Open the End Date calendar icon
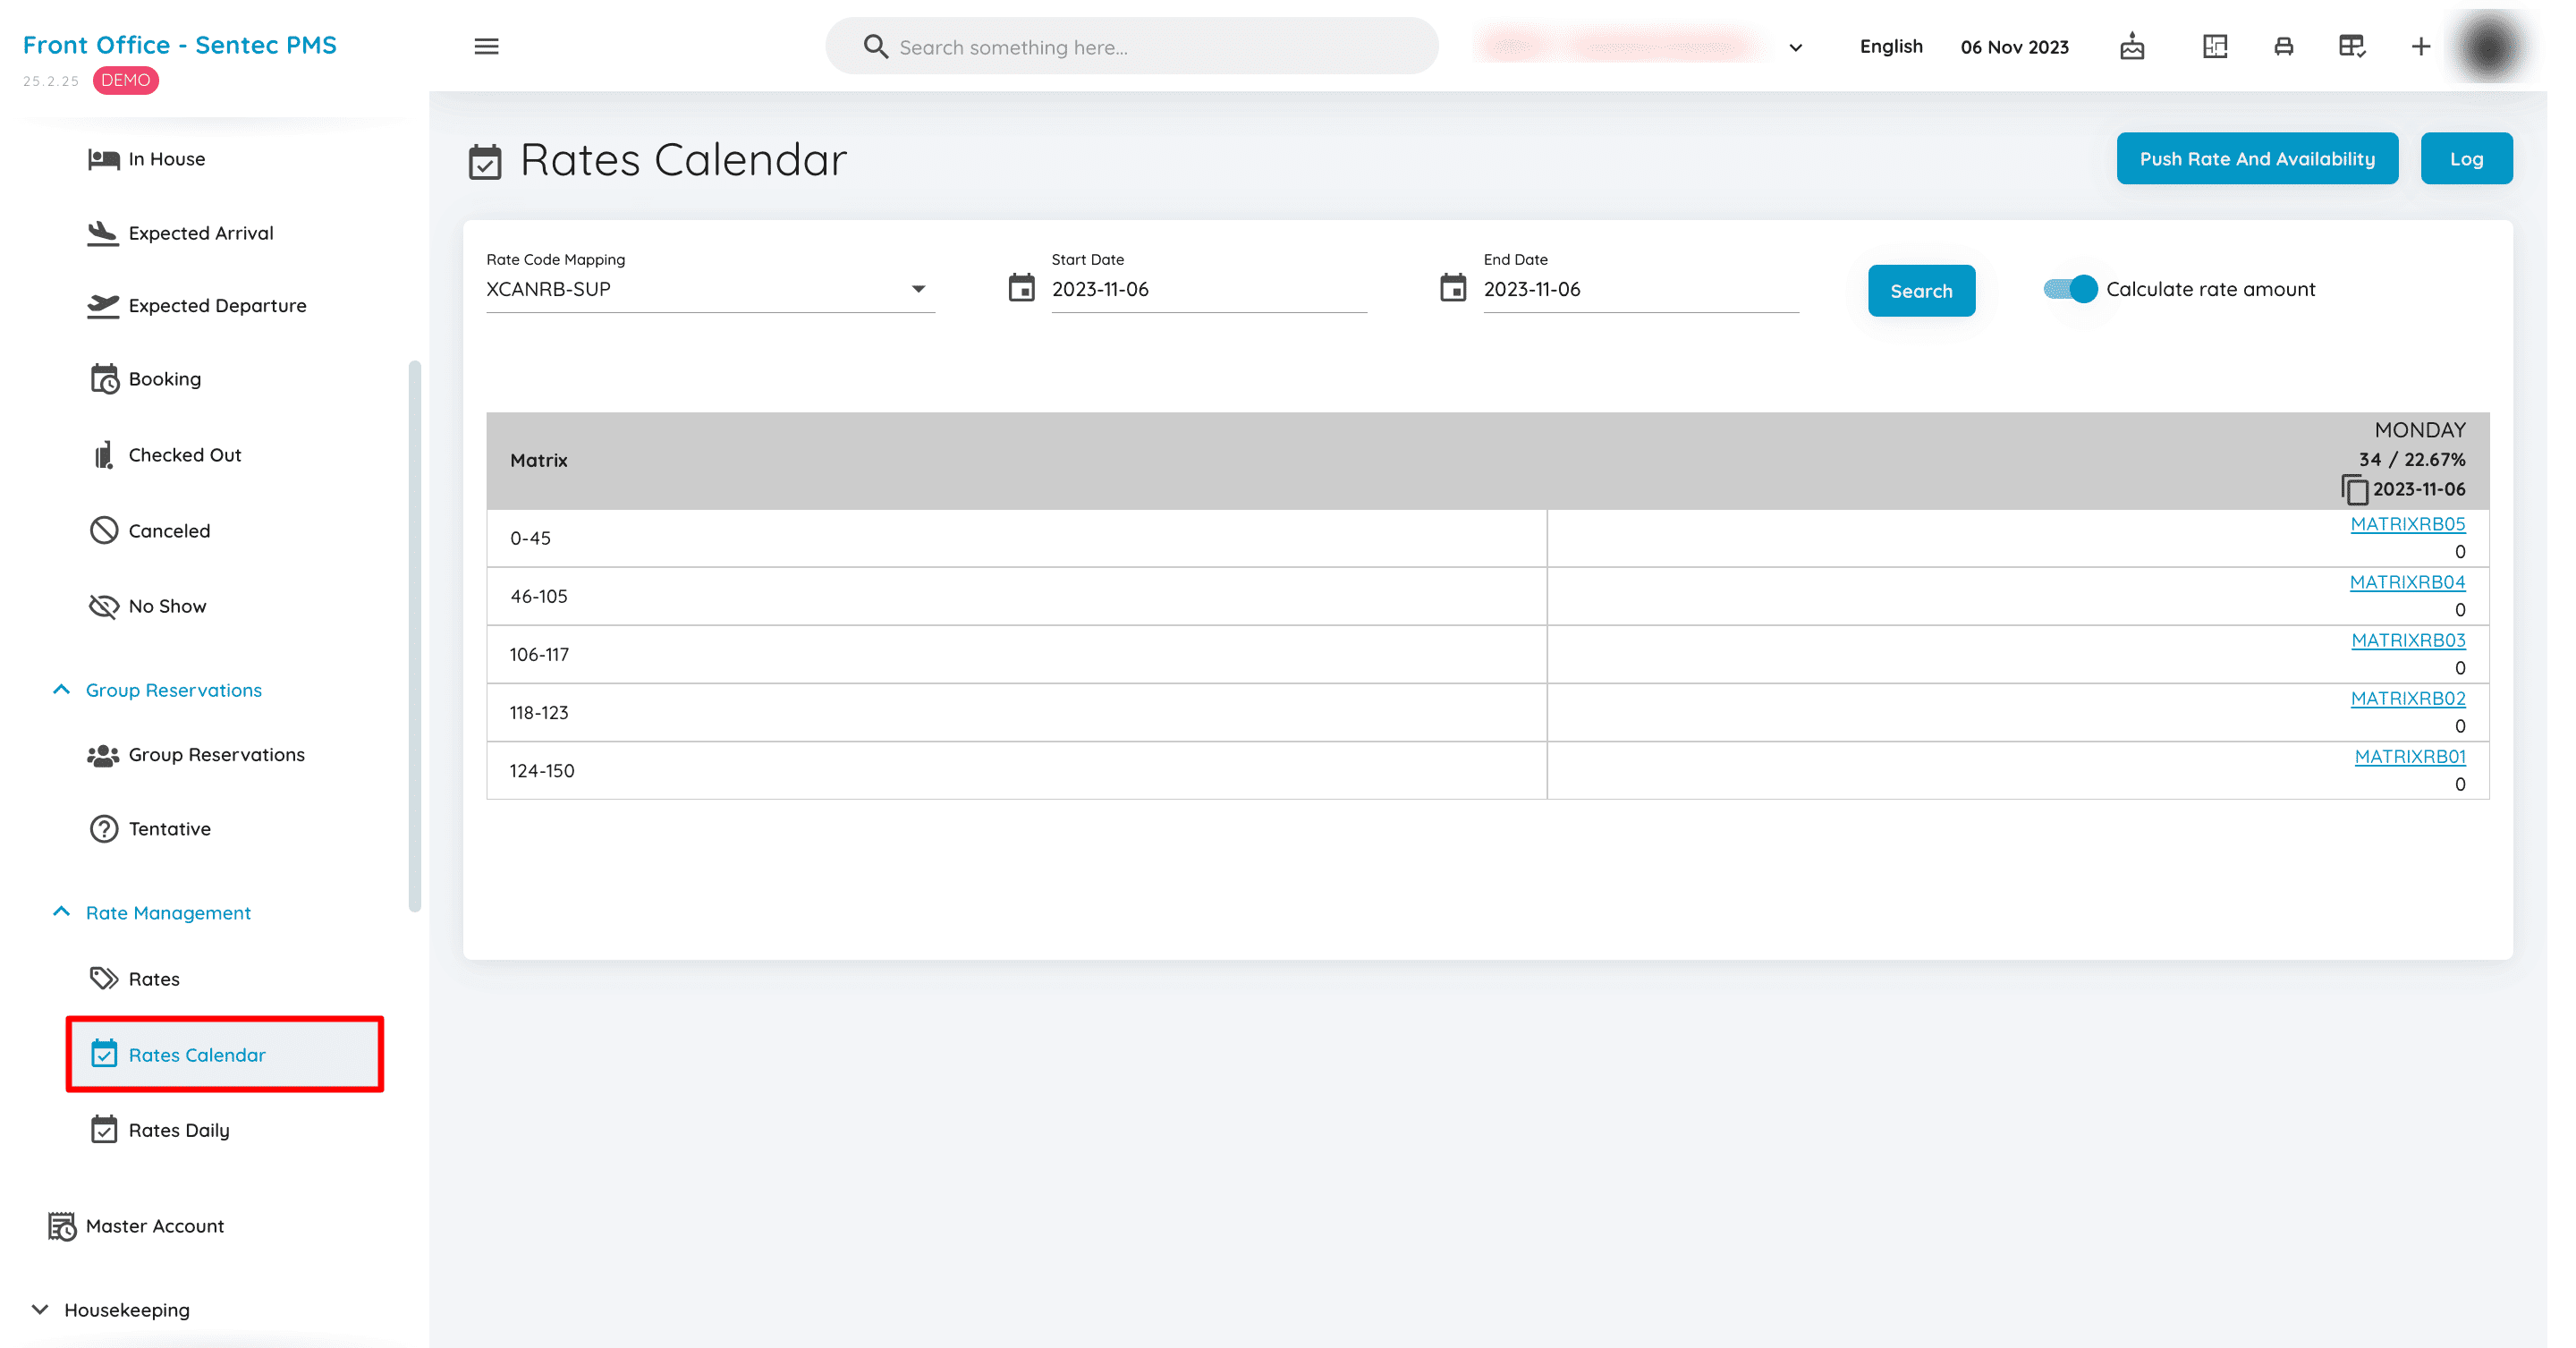 (x=1452, y=288)
